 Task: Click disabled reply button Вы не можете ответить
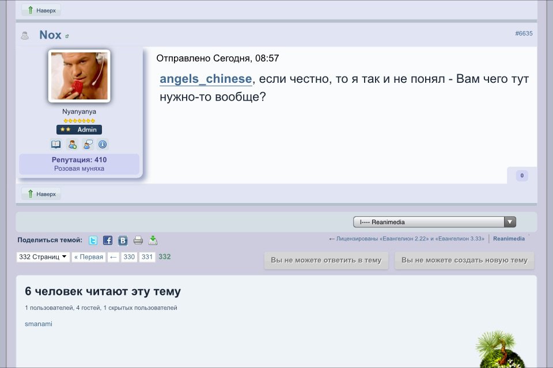tap(326, 260)
